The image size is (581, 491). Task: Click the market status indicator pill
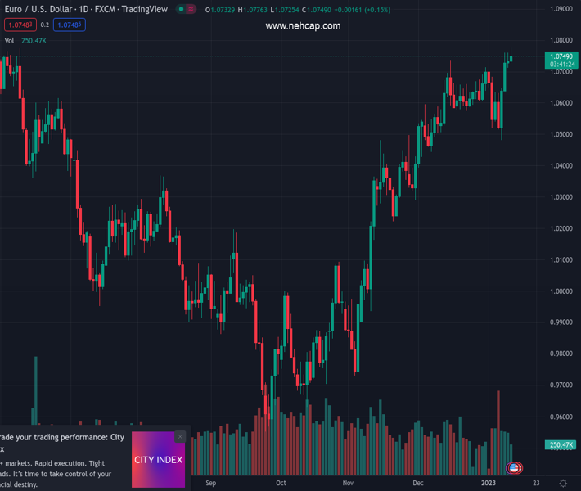click(187, 10)
